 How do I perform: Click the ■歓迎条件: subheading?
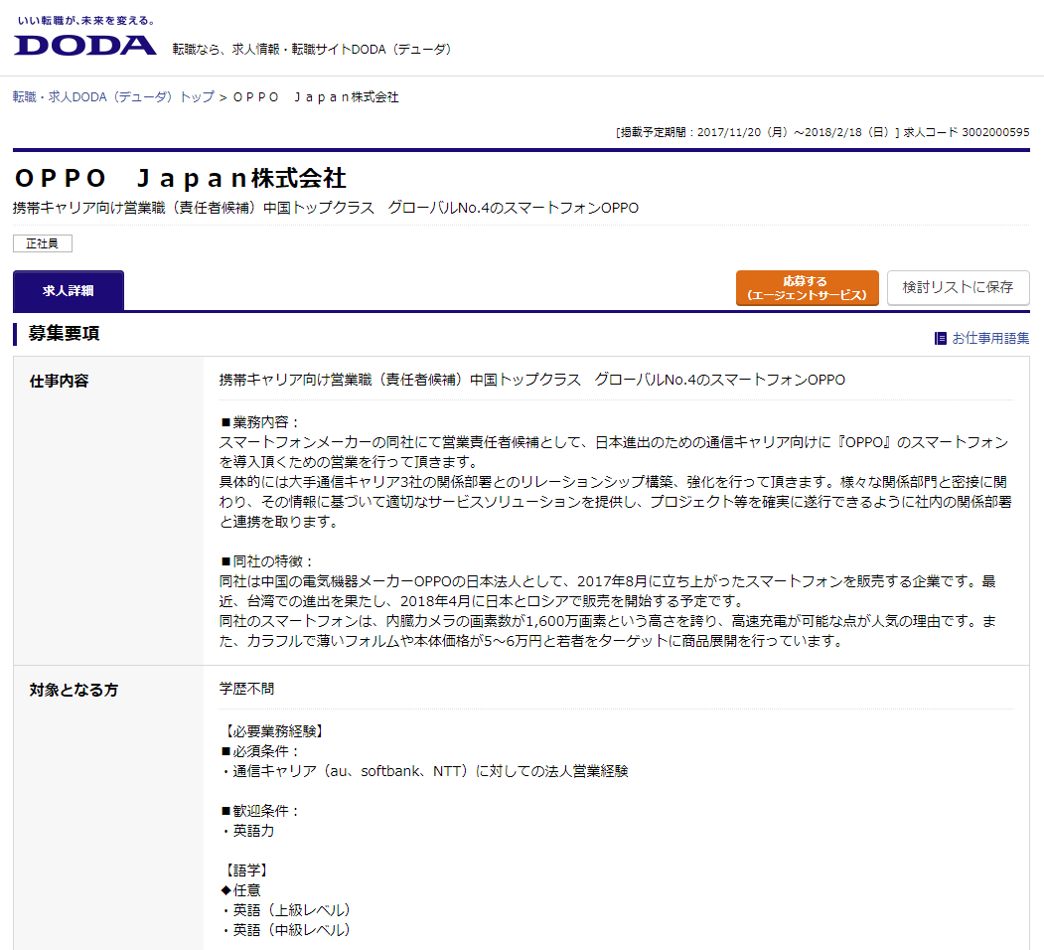point(259,812)
